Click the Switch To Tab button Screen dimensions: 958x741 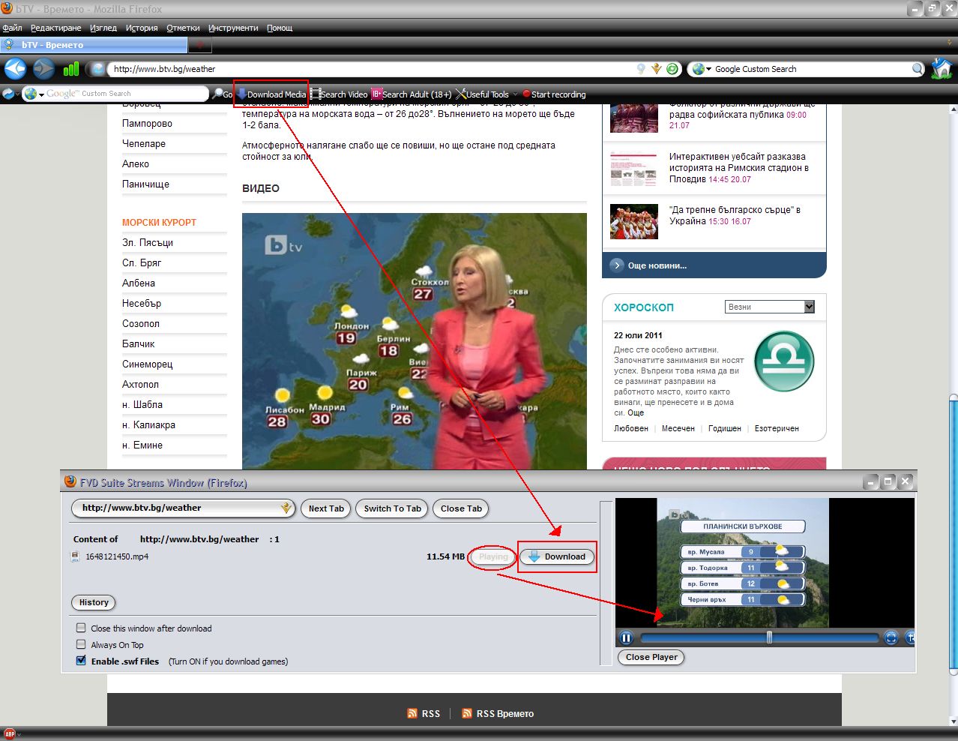[x=393, y=508]
